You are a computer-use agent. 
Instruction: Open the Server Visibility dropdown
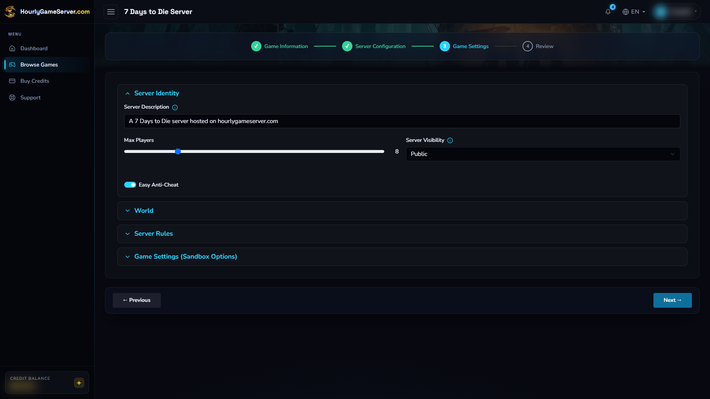[x=543, y=154]
